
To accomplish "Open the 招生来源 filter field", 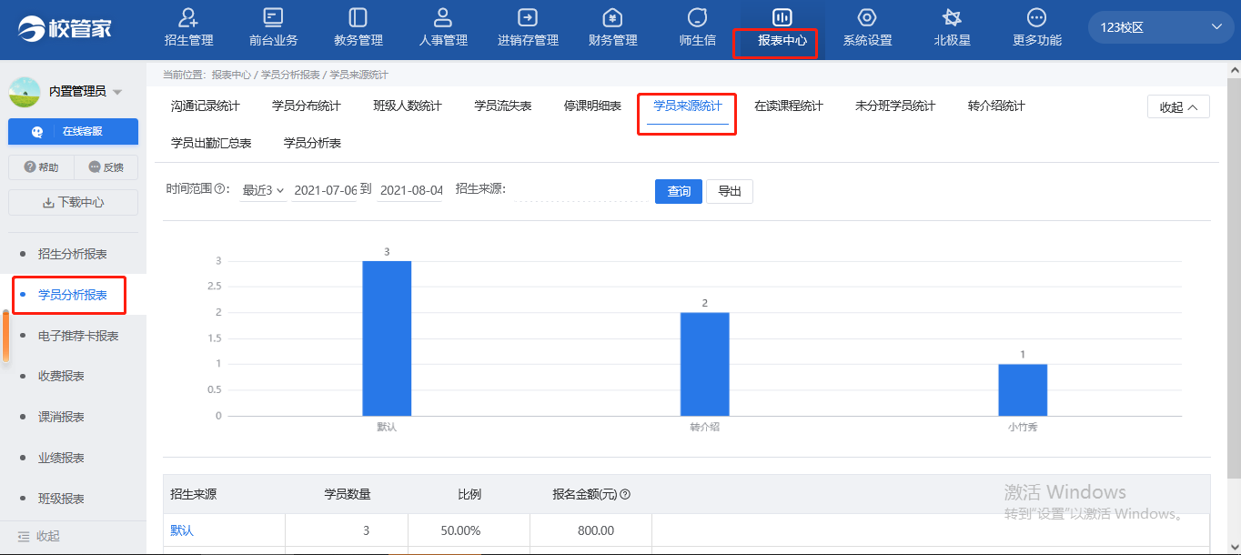I will (x=581, y=190).
